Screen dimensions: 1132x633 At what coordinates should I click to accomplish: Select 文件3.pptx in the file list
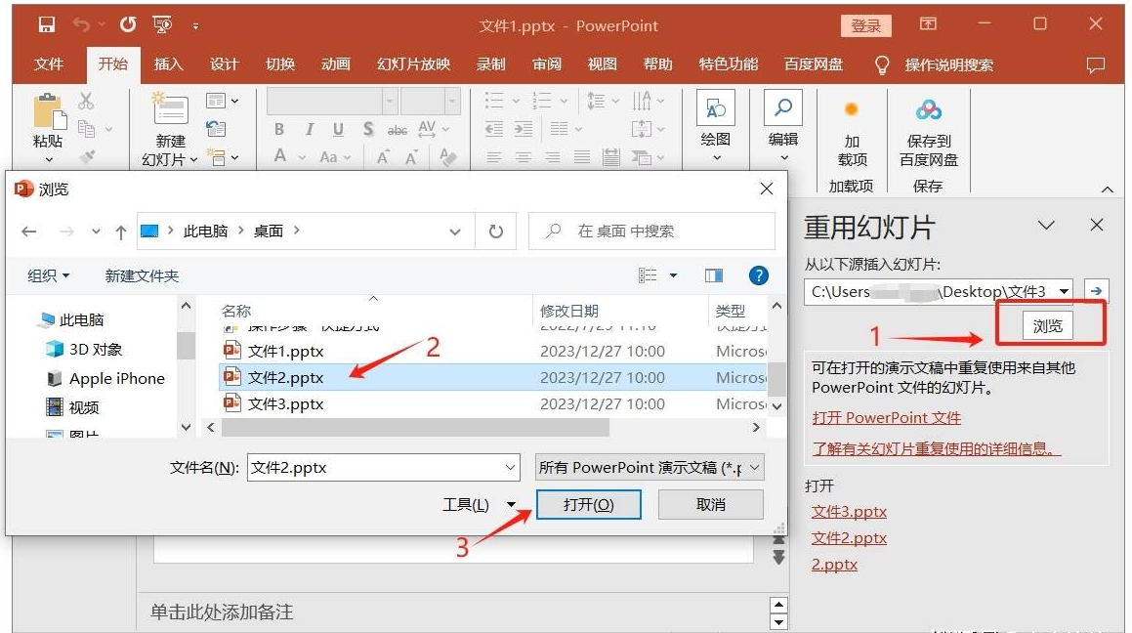493,404
